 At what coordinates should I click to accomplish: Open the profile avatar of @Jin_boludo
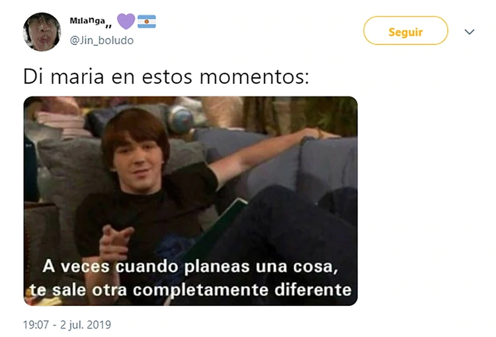click(42, 32)
